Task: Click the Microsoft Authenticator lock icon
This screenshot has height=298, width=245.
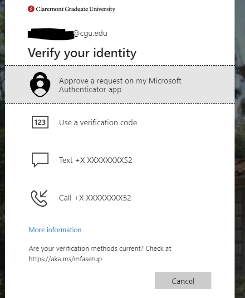Action: 40,84
